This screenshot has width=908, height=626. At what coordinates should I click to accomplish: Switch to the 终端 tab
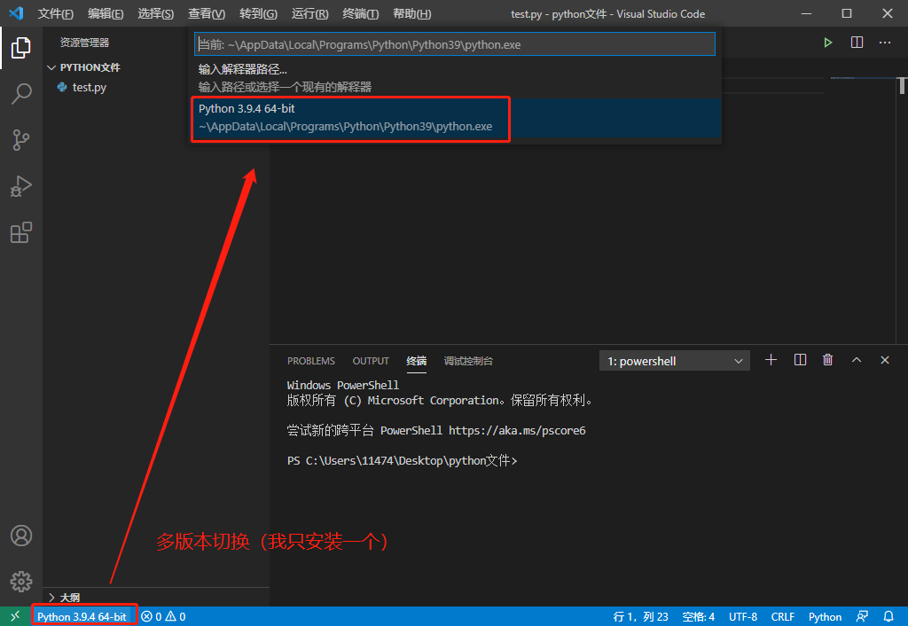pos(417,361)
